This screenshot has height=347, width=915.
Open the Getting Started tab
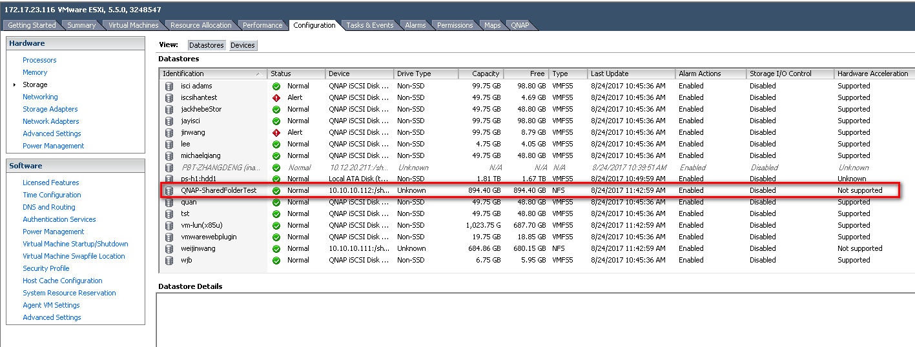32,25
